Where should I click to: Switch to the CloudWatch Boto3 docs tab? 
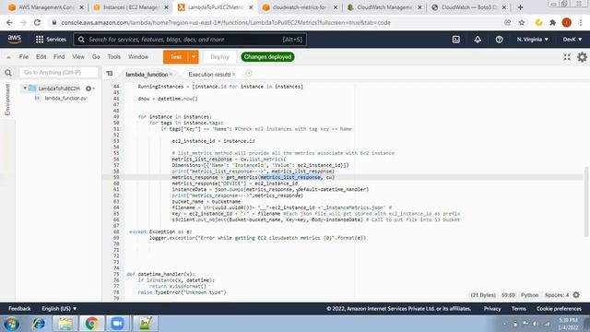[x=468, y=7]
